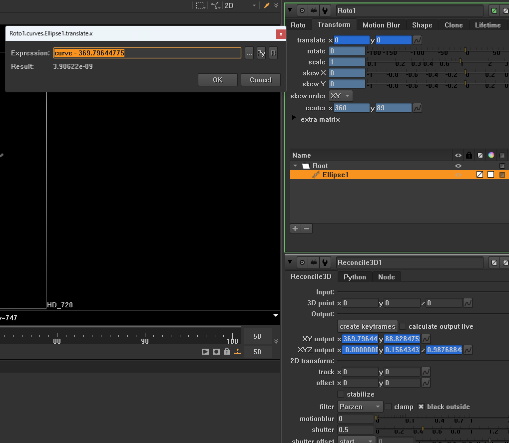Click the Roto1 viewer/TV icon
The width and height of the screenshot is (509, 443).
[x=314, y=10]
